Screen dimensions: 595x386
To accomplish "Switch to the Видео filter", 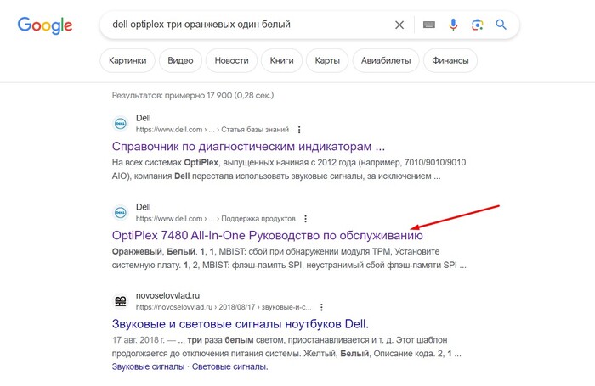I will click(x=180, y=61).
